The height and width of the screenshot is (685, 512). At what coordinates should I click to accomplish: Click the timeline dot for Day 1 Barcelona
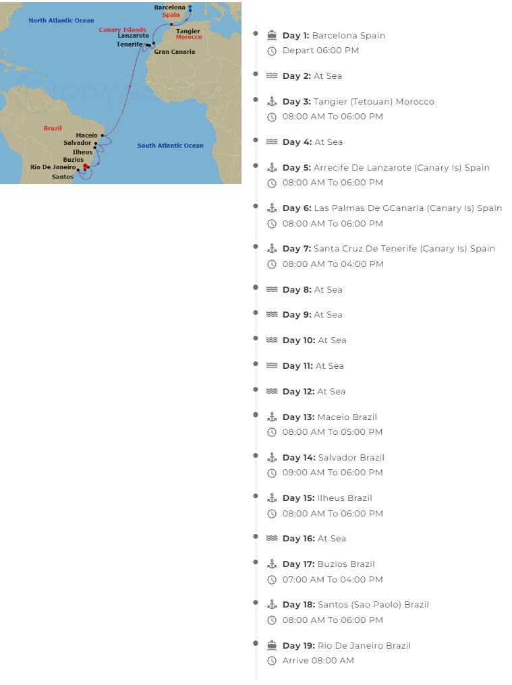pyautogui.click(x=256, y=32)
